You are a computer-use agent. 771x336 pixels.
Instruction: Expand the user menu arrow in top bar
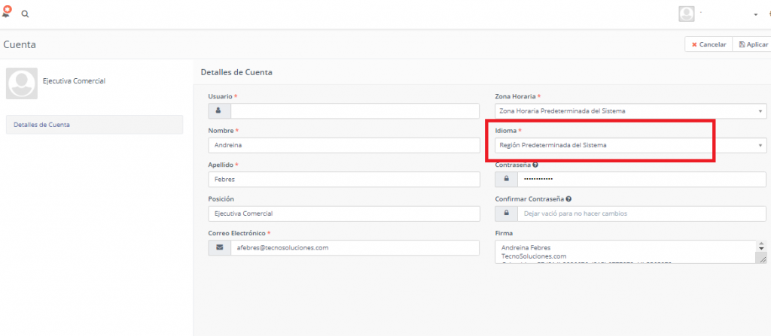click(x=755, y=15)
